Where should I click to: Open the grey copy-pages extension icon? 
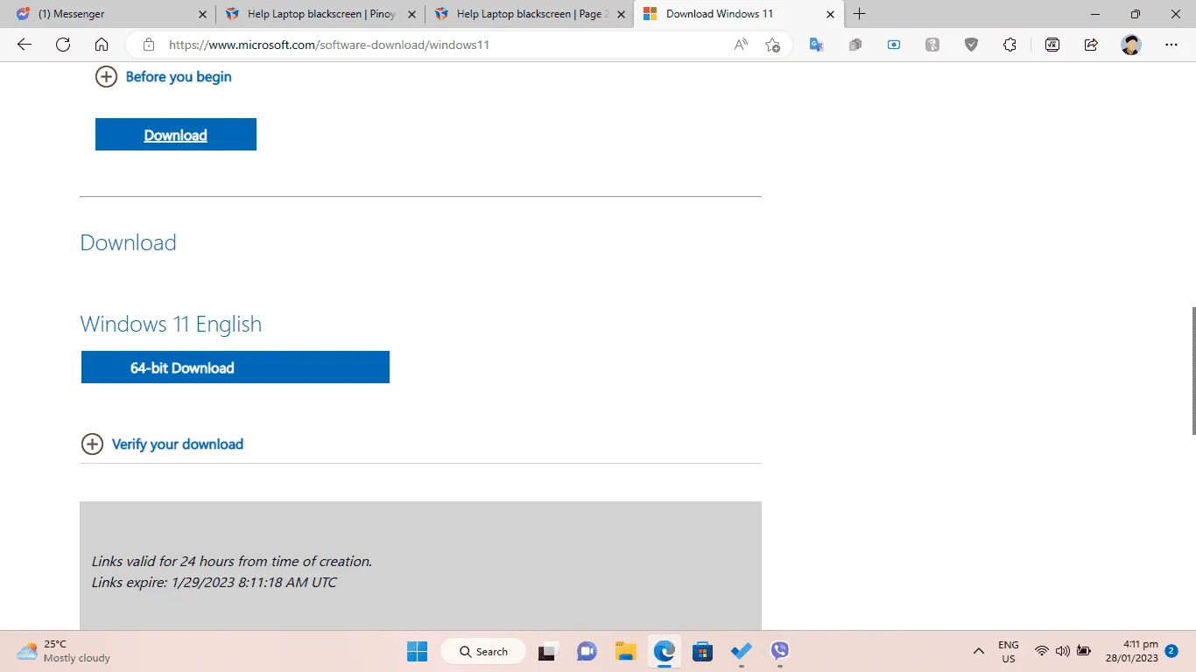855,45
